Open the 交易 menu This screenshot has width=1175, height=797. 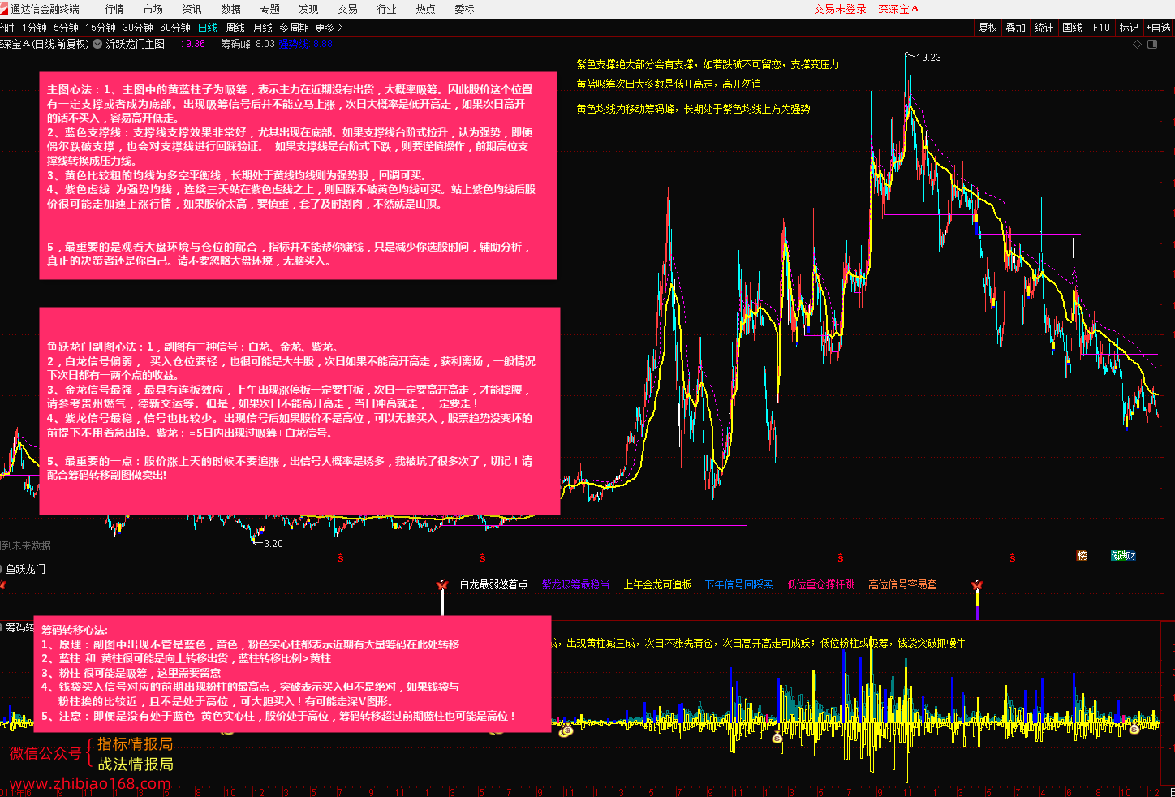pyautogui.click(x=347, y=9)
